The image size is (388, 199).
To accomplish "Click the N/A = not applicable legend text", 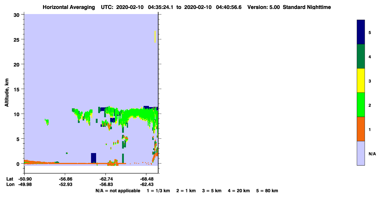I will 118,191.
